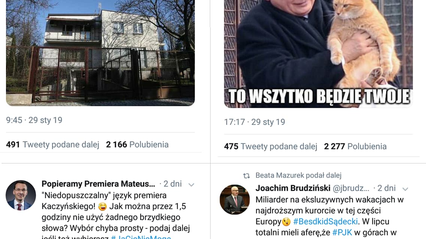Screen dimensions: 426x239
Task: Expand options chevron on Popieramy Premiera tweet
Action: (x=191, y=185)
